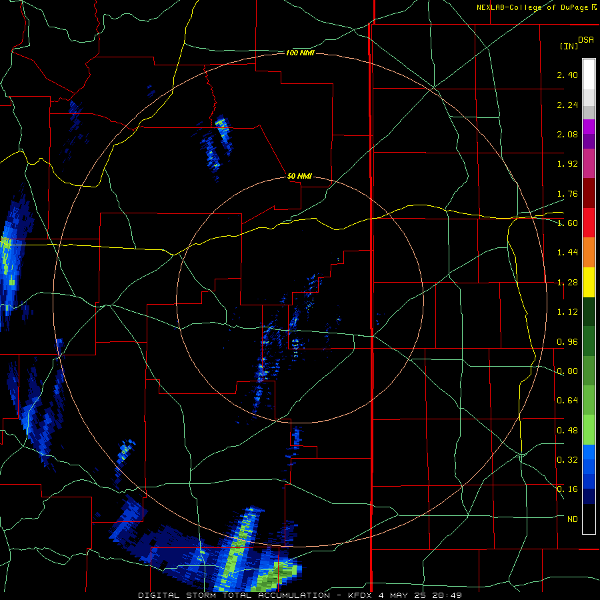Pick the dark red legend swatch
Image resolution: width=600 pixels, height=600 pixels.
(x=589, y=193)
